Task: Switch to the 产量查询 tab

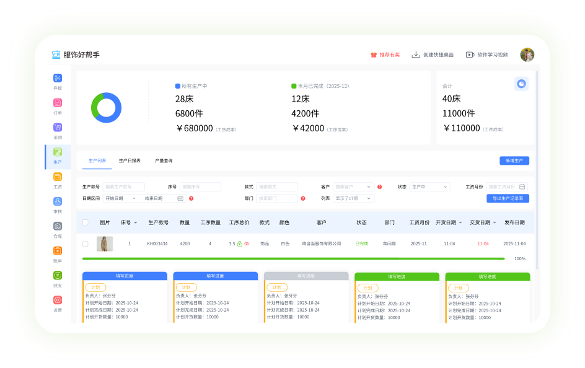Action: coord(164,160)
